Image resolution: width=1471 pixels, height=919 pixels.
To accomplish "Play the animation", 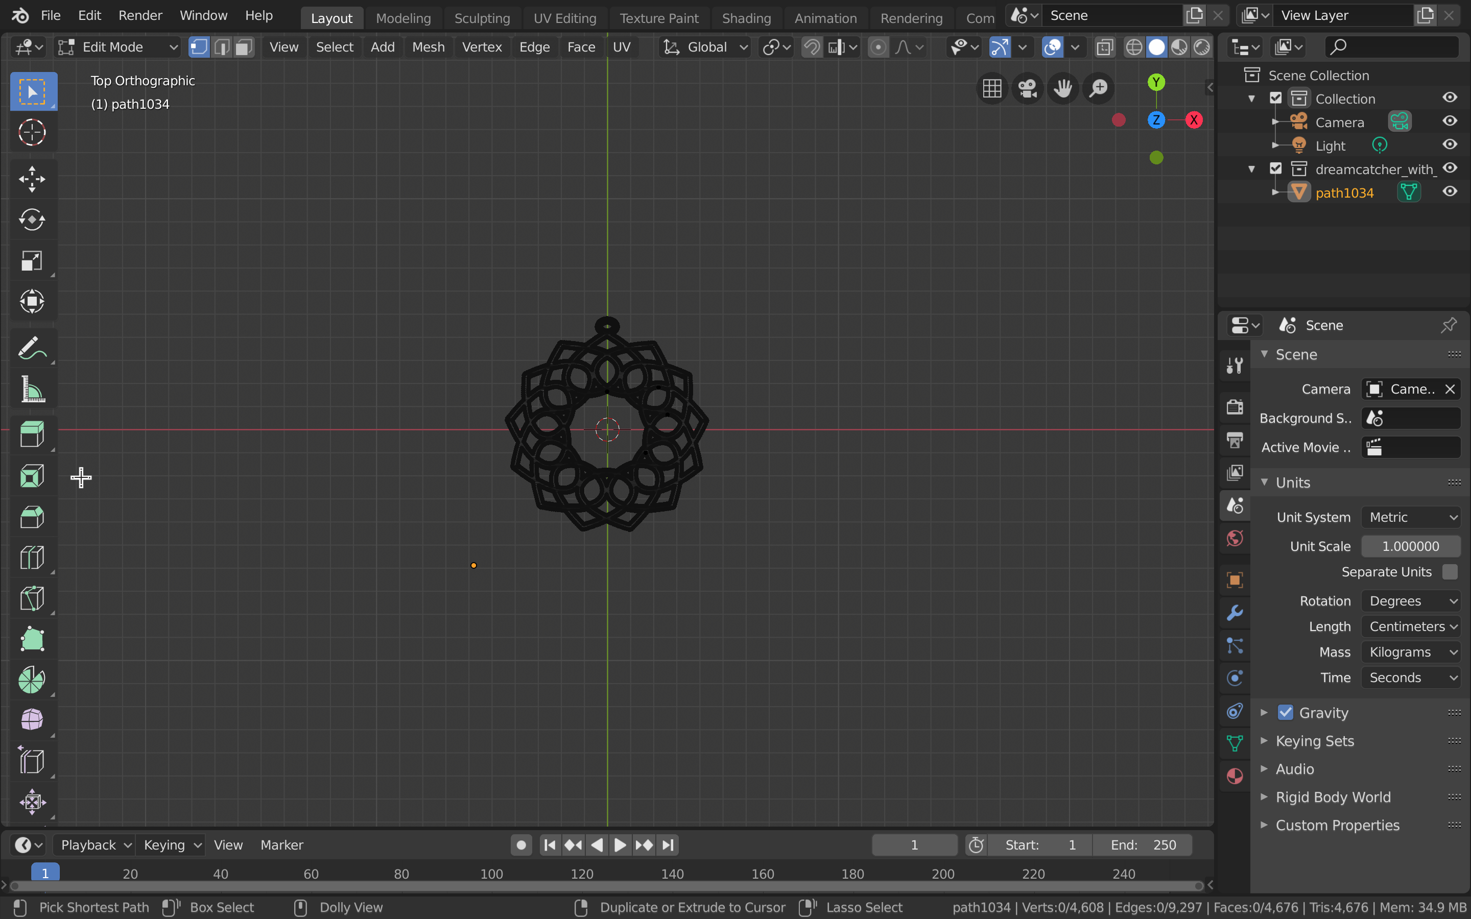I will pyautogui.click(x=620, y=845).
